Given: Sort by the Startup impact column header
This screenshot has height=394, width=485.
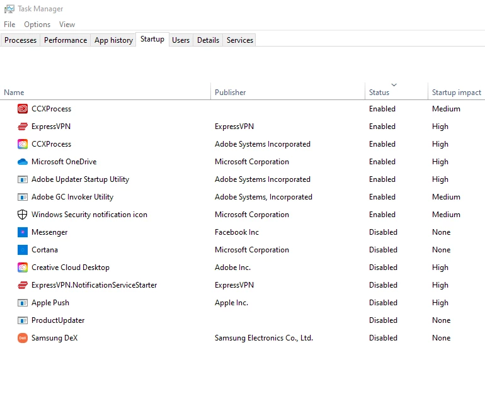Looking at the screenshot, I should pos(457,93).
